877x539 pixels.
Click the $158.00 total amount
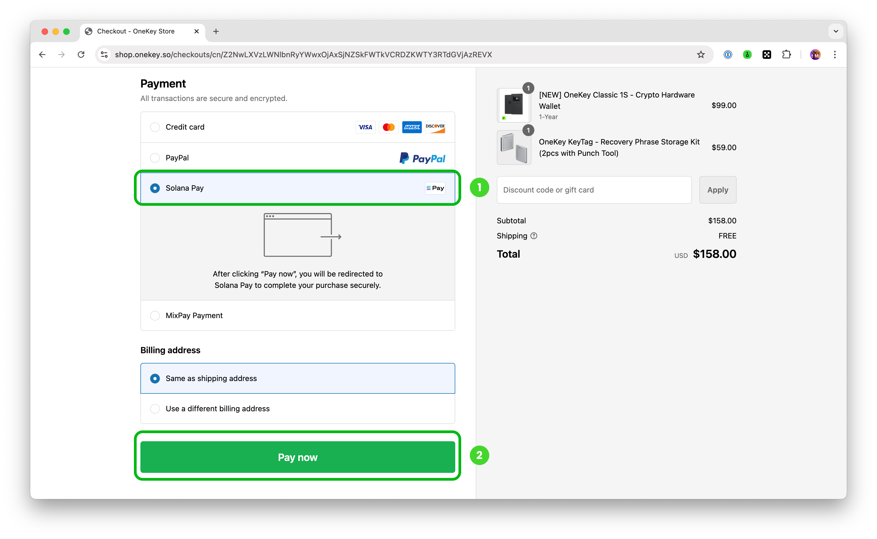(714, 254)
